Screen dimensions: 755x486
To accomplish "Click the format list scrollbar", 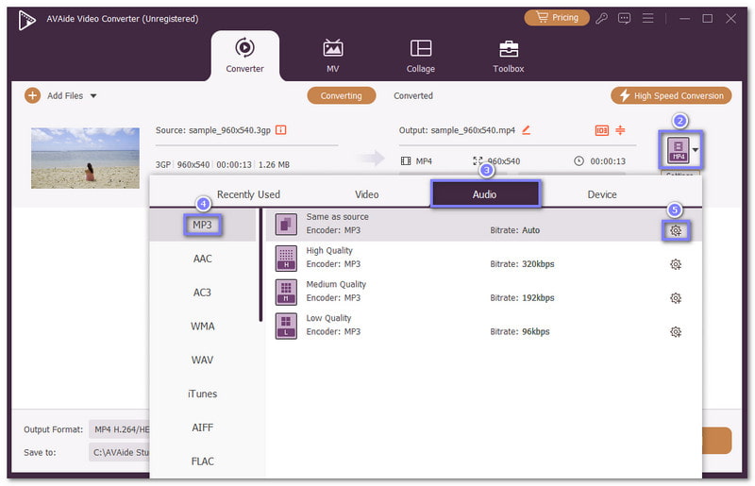I will [x=260, y=265].
